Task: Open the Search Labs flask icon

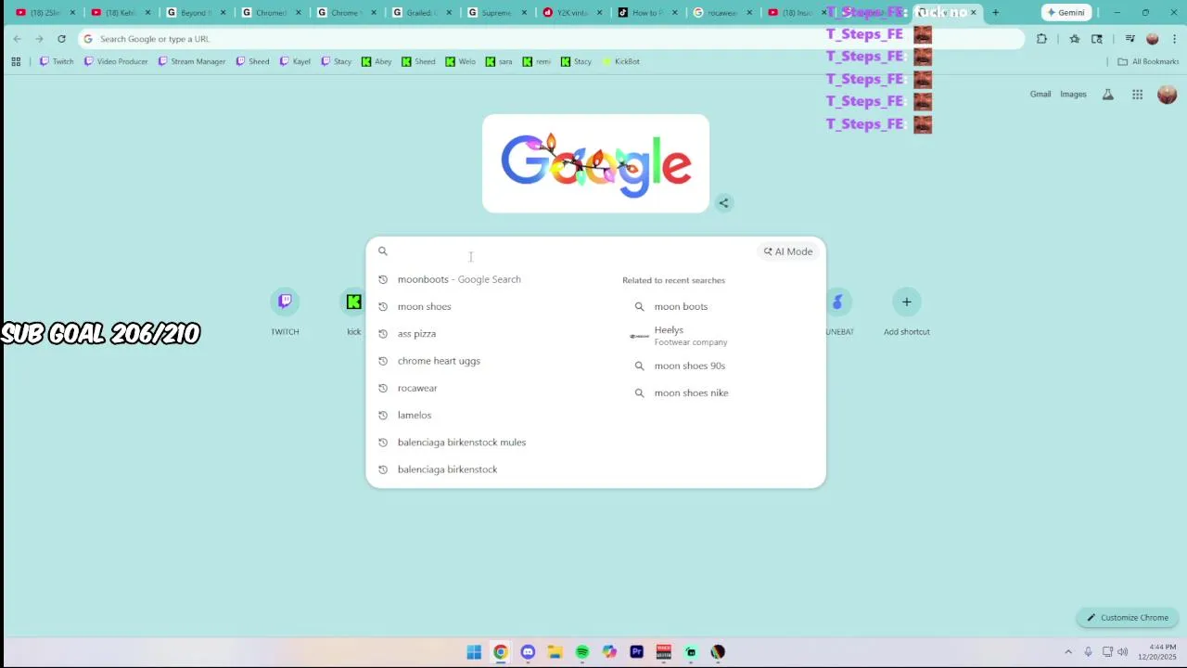Action: [1107, 95]
